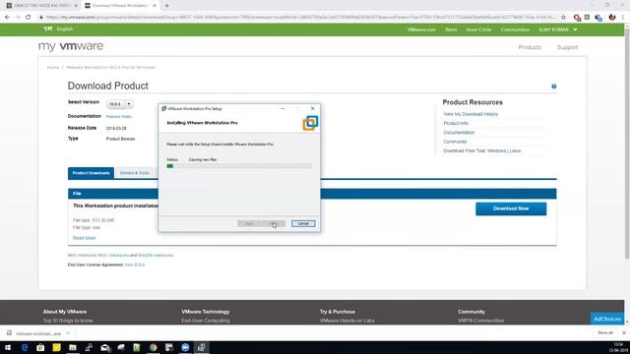The width and height of the screenshot is (630, 354).
Task: Click the site info lock icon
Action: click(x=41, y=18)
